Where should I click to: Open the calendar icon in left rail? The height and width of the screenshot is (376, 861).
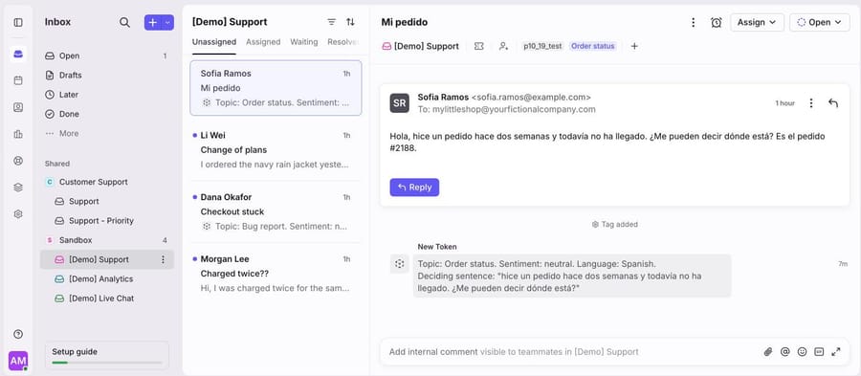[x=18, y=80]
